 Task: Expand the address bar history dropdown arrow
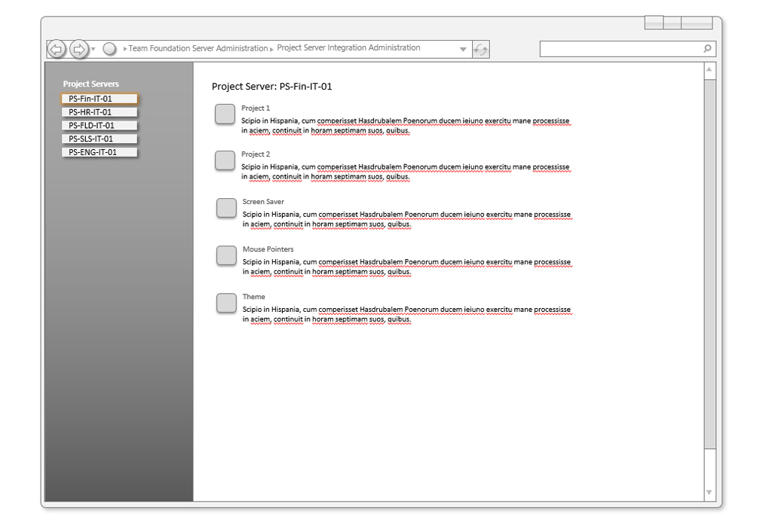pyautogui.click(x=463, y=50)
